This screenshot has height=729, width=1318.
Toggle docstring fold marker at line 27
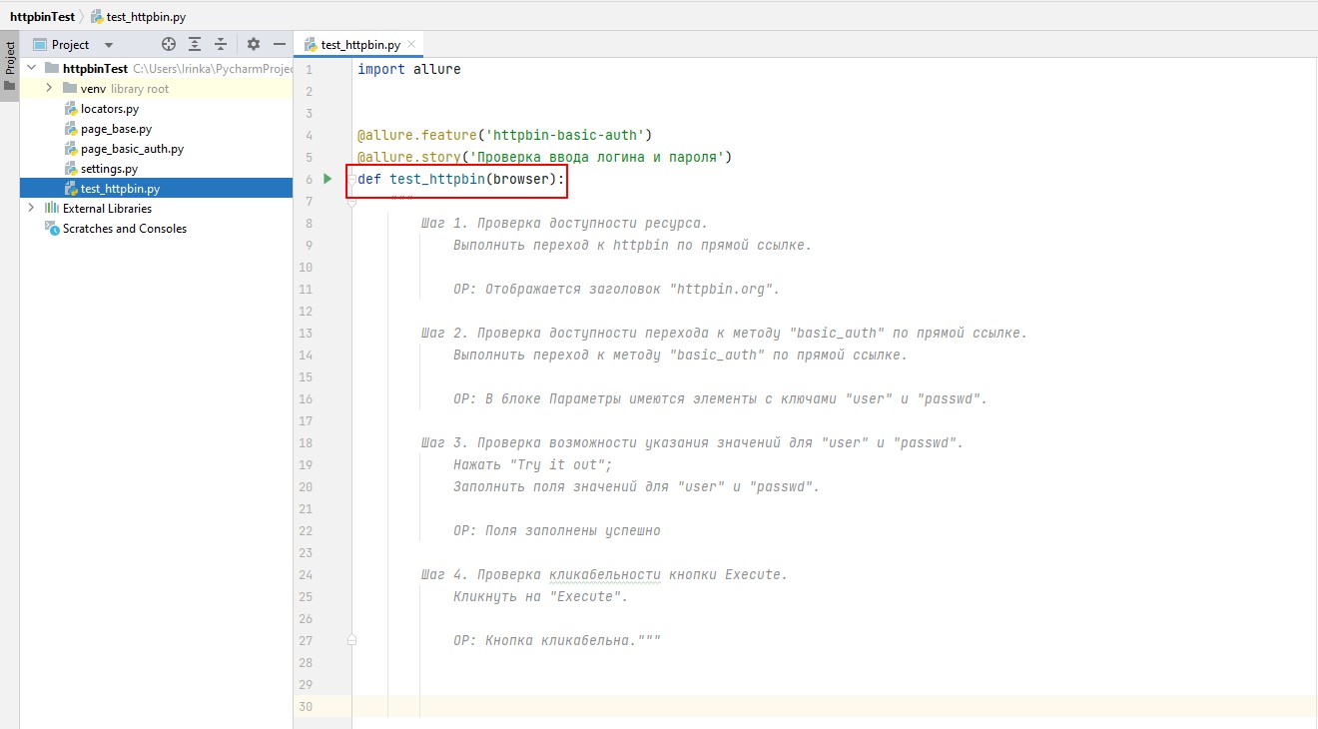[x=351, y=640]
